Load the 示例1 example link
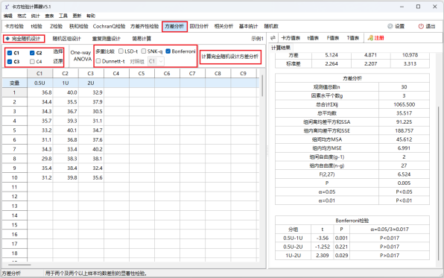 [x=257, y=39]
